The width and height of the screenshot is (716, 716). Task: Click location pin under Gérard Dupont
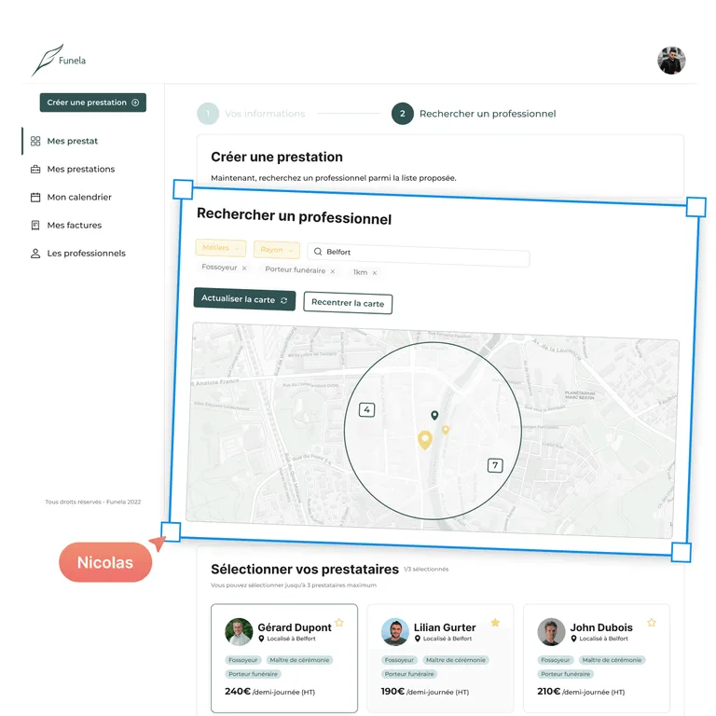click(261, 639)
